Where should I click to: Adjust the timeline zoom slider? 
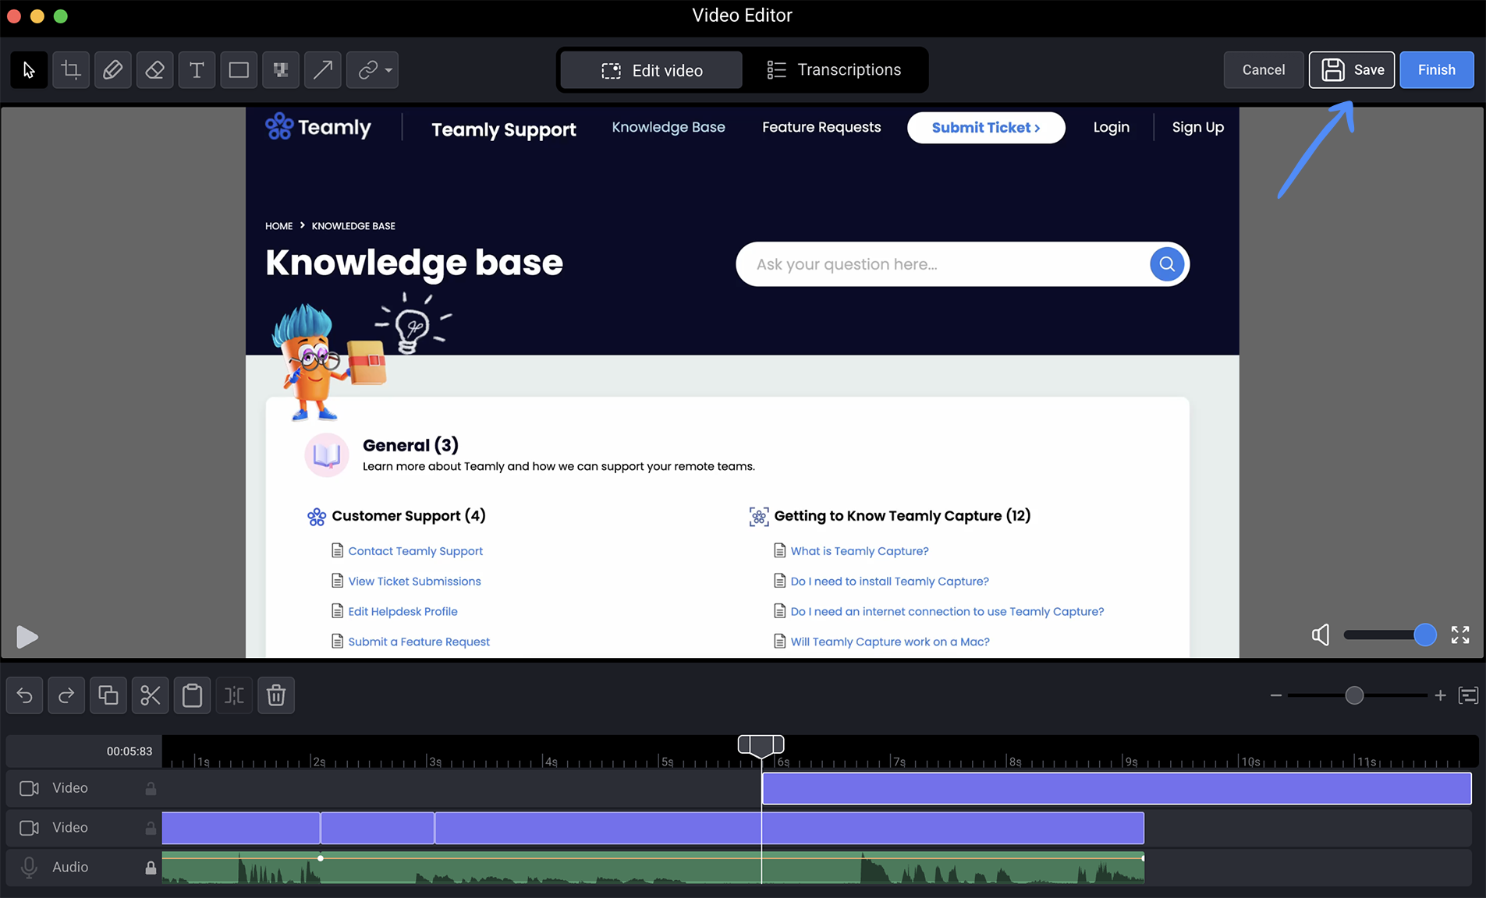pyautogui.click(x=1358, y=695)
